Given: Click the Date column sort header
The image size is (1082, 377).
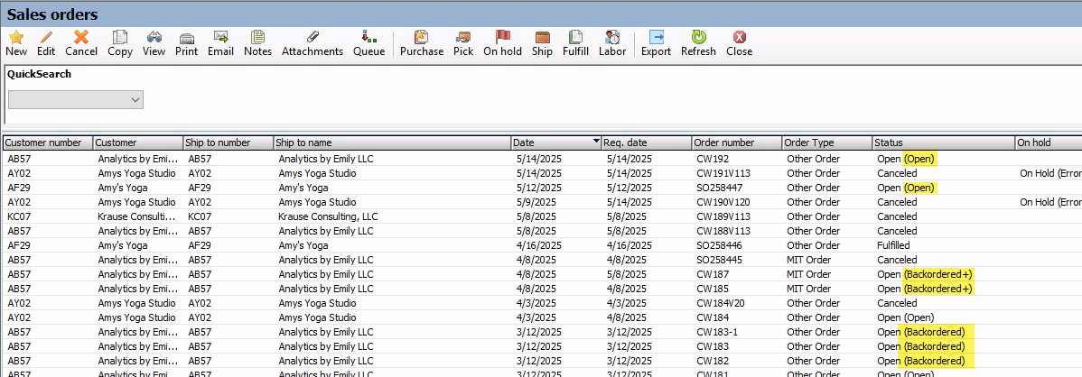Looking at the screenshot, I should tap(556, 143).
